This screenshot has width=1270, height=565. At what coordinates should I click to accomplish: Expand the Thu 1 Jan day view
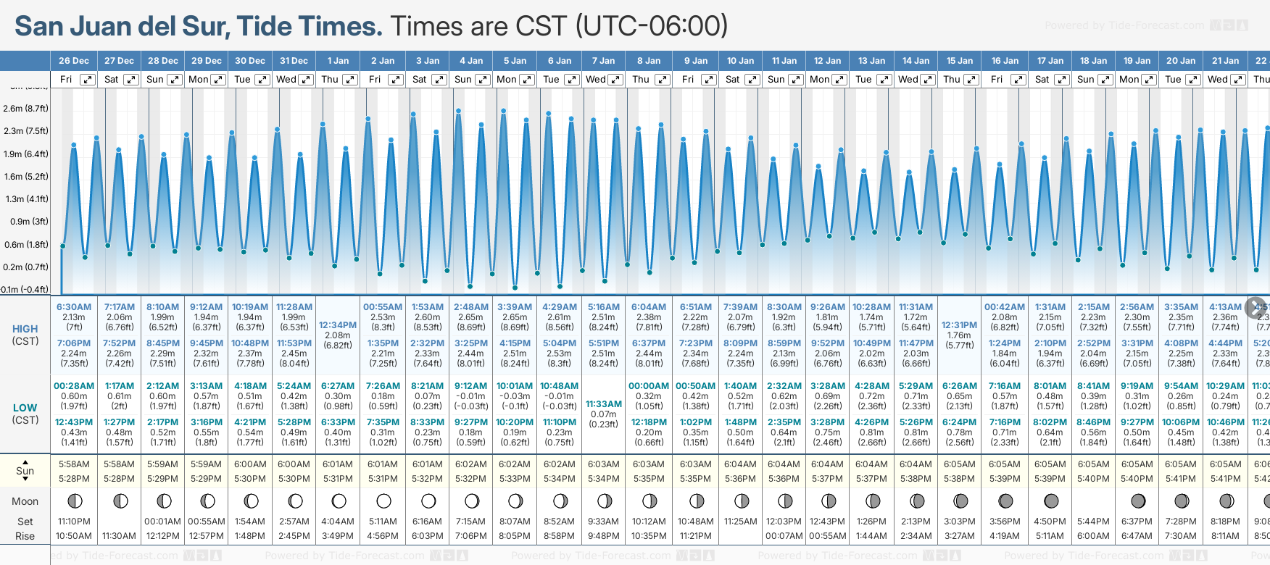pyautogui.click(x=349, y=80)
